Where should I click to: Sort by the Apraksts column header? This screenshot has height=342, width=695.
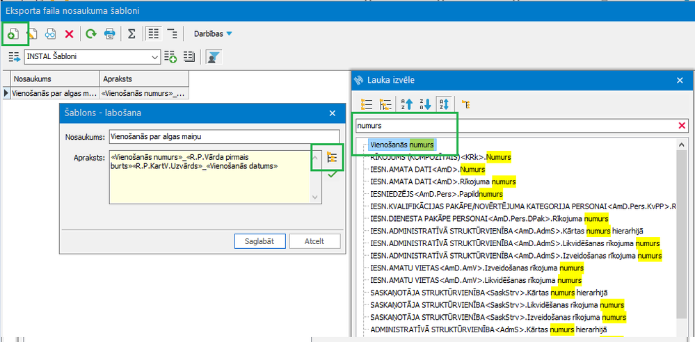pos(145,79)
